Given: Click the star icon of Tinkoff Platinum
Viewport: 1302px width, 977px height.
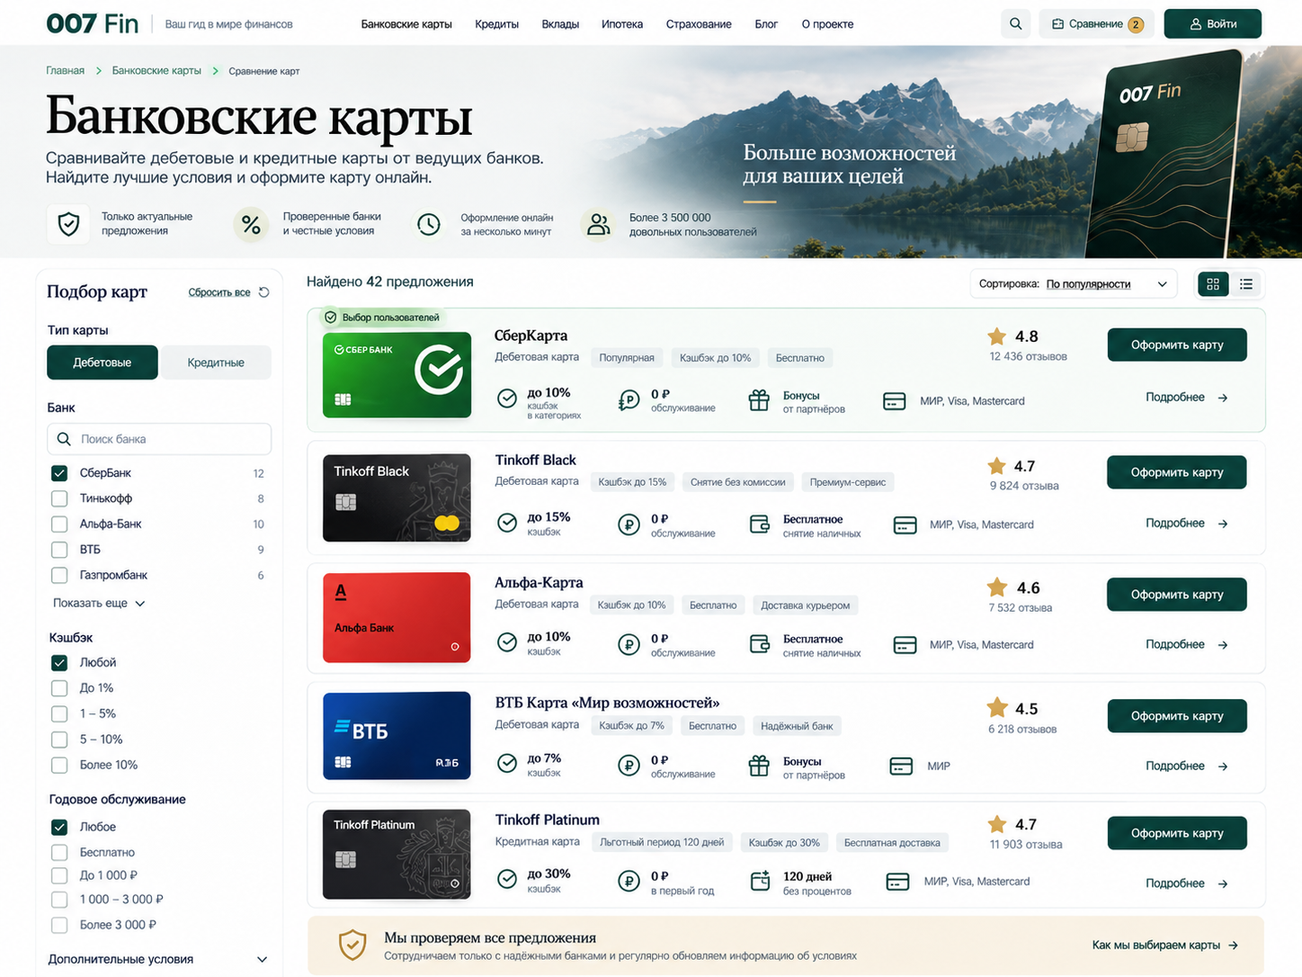Looking at the screenshot, I should pyautogui.click(x=996, y=824).
